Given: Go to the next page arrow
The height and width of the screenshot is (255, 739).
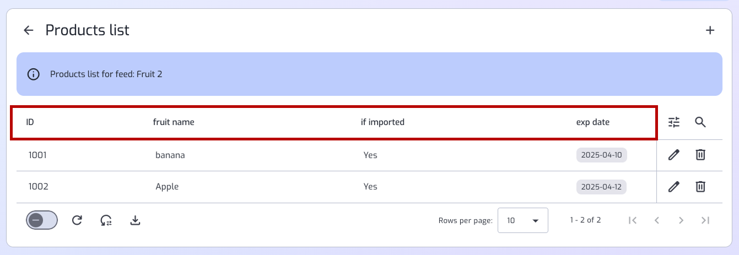Looking at the screenshot, I should coord(681,220).
